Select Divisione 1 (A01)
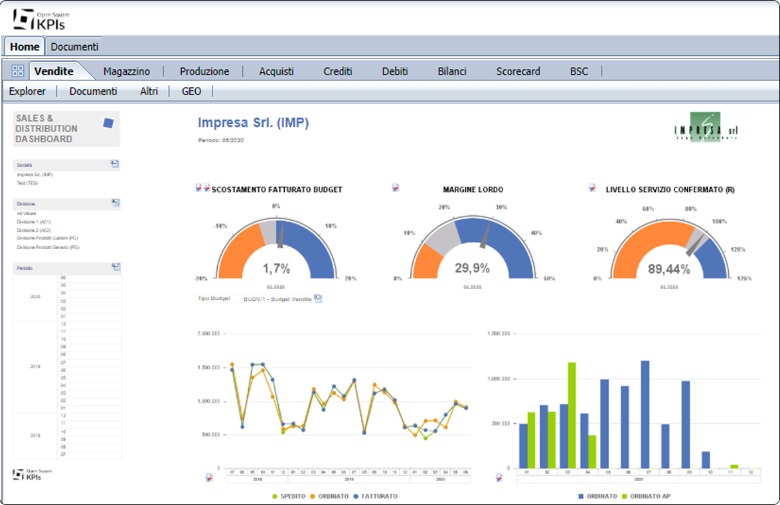Image resolution: width=780 pixels, height=505 pixels. pos(33,222)
